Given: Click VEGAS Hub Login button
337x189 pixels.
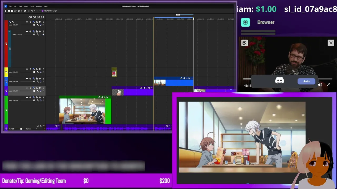Looking at the screenshot, I should [49, 11].
